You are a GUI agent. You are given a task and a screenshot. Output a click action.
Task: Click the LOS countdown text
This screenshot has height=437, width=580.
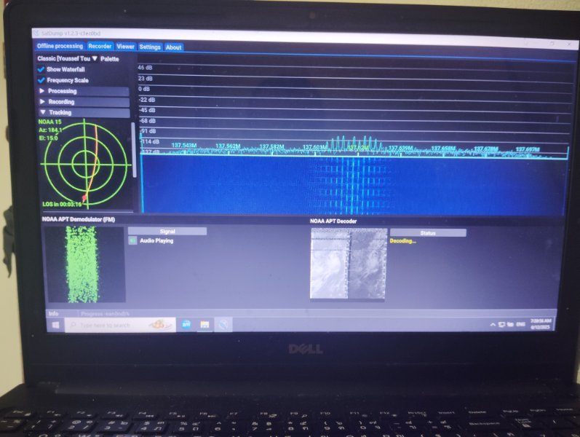(x=62, y=204)
